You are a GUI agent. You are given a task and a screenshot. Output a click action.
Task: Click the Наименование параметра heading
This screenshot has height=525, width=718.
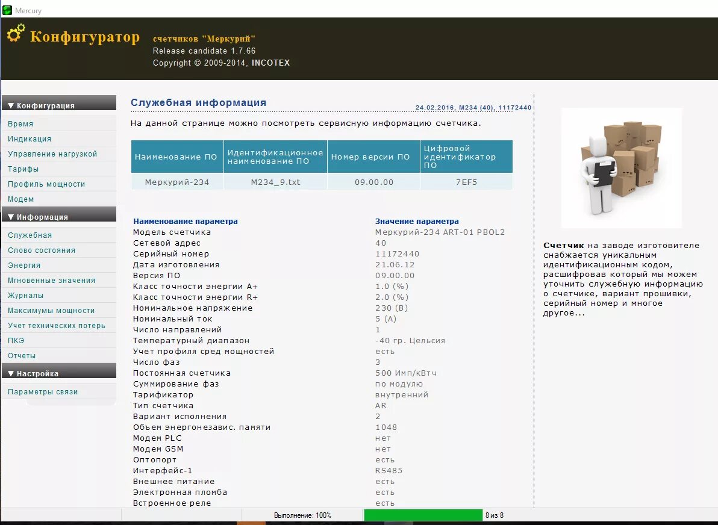[x=186, y=221]
